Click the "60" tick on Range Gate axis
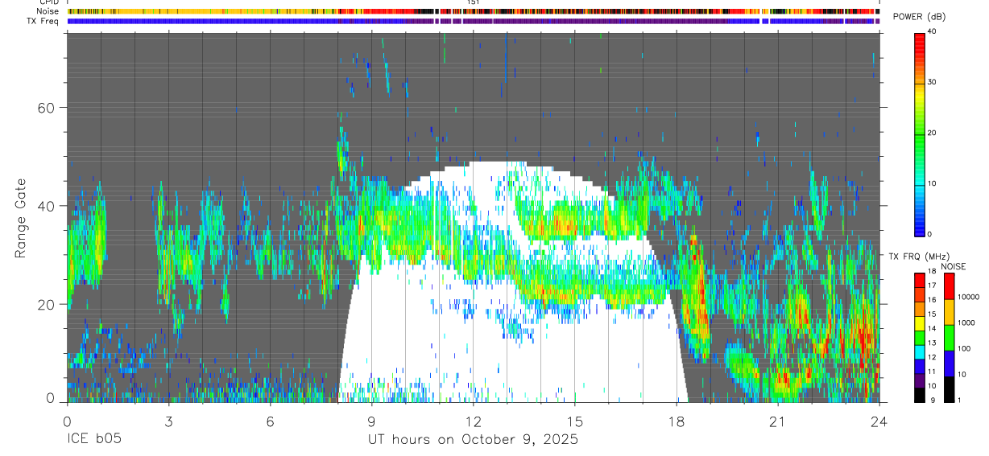The height and width of the screenshot is (456, 989). (48, 108)
